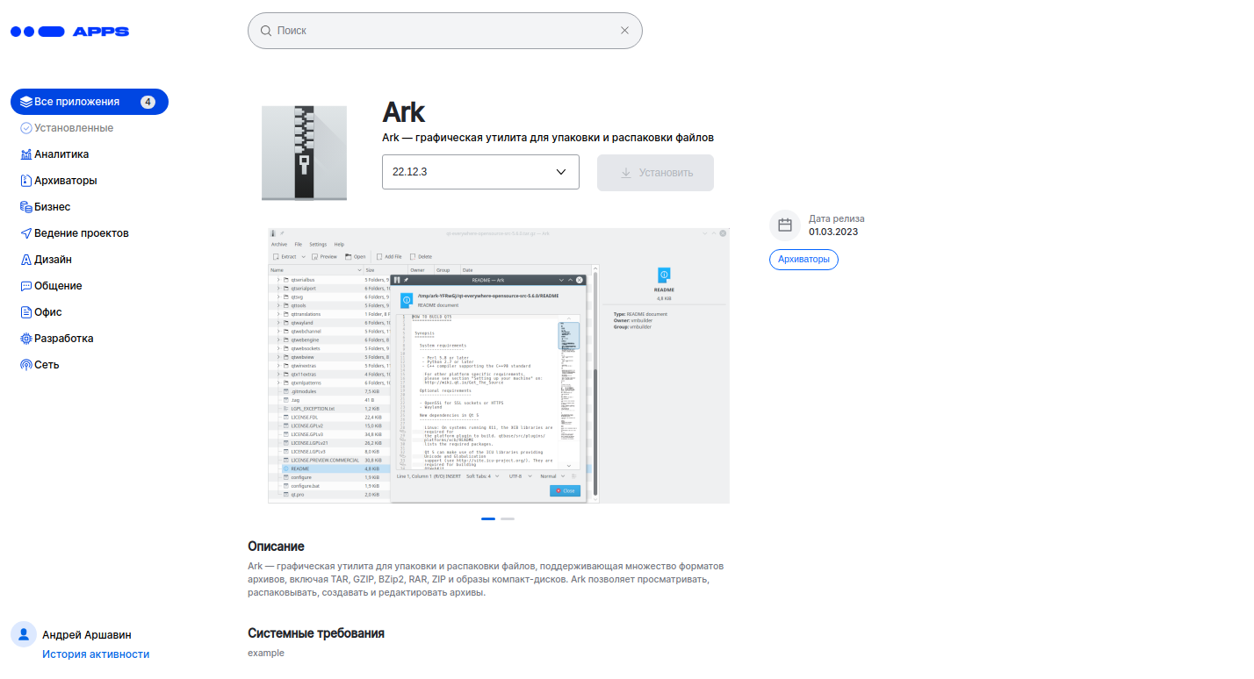The height and width of the screenshot is (679, 1254).
Task: Click into the search input field
Action: 439,31
